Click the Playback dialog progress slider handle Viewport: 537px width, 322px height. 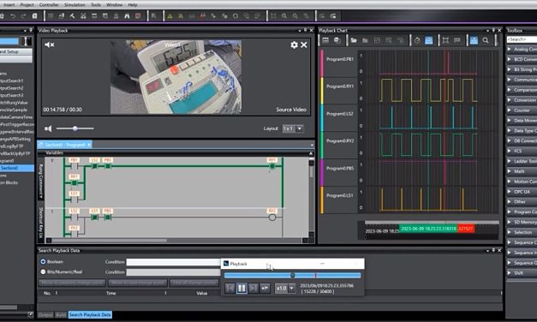(x=292, y=275)
